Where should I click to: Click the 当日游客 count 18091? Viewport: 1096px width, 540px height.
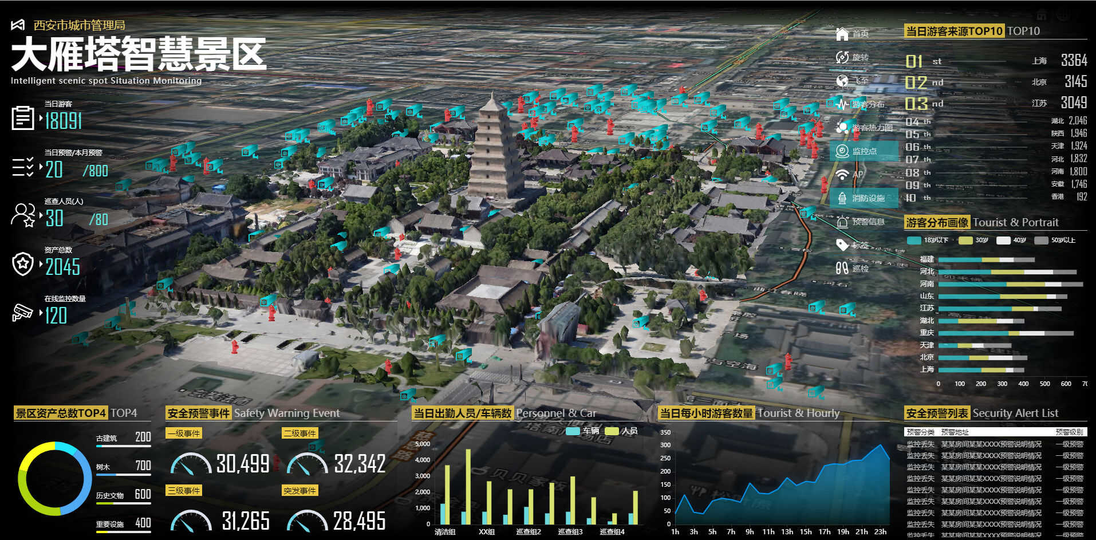tap(63, 121)
